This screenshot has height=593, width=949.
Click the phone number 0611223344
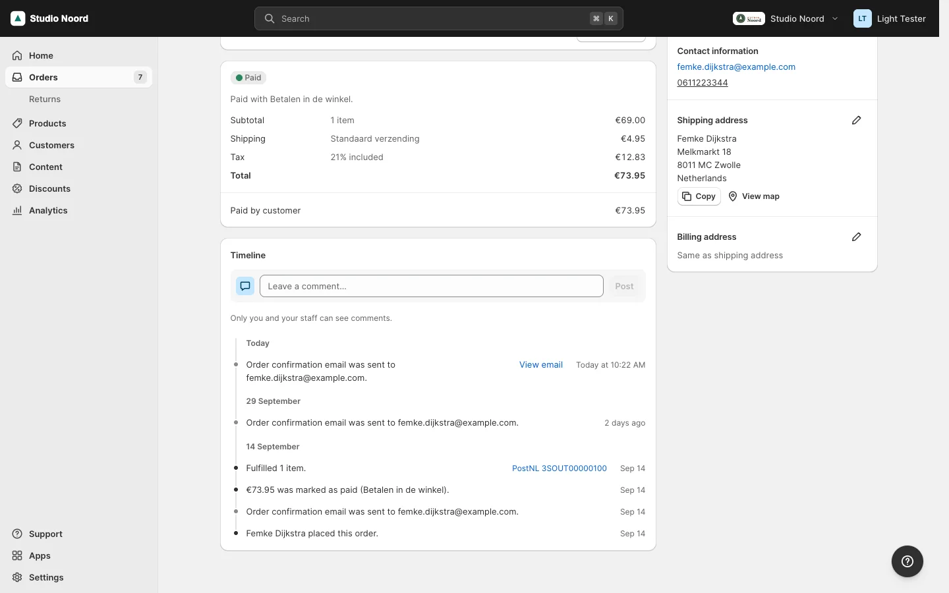point(703,82)
